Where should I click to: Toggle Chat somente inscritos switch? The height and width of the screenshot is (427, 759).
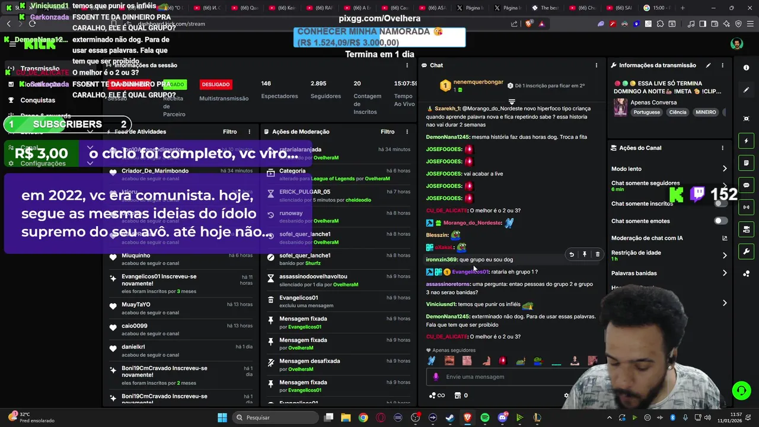(720, 203)
